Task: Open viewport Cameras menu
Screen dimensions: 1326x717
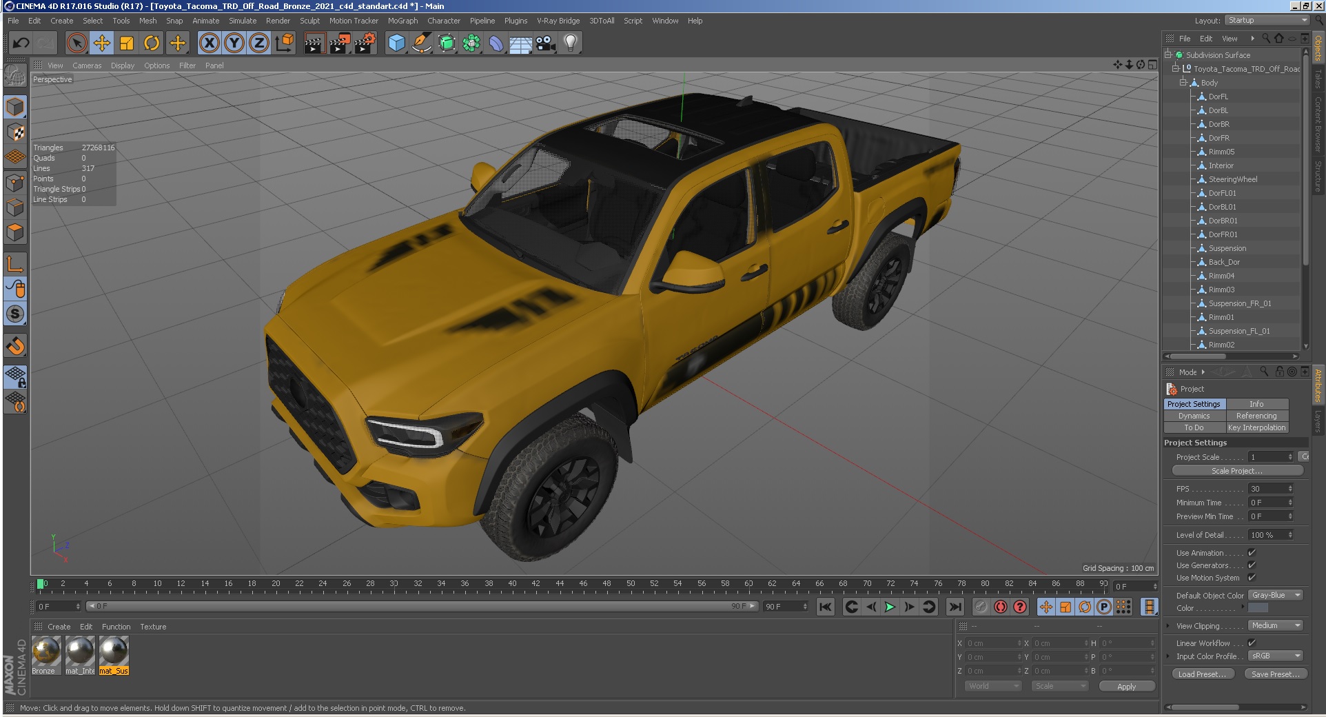Action: [87, 65]
